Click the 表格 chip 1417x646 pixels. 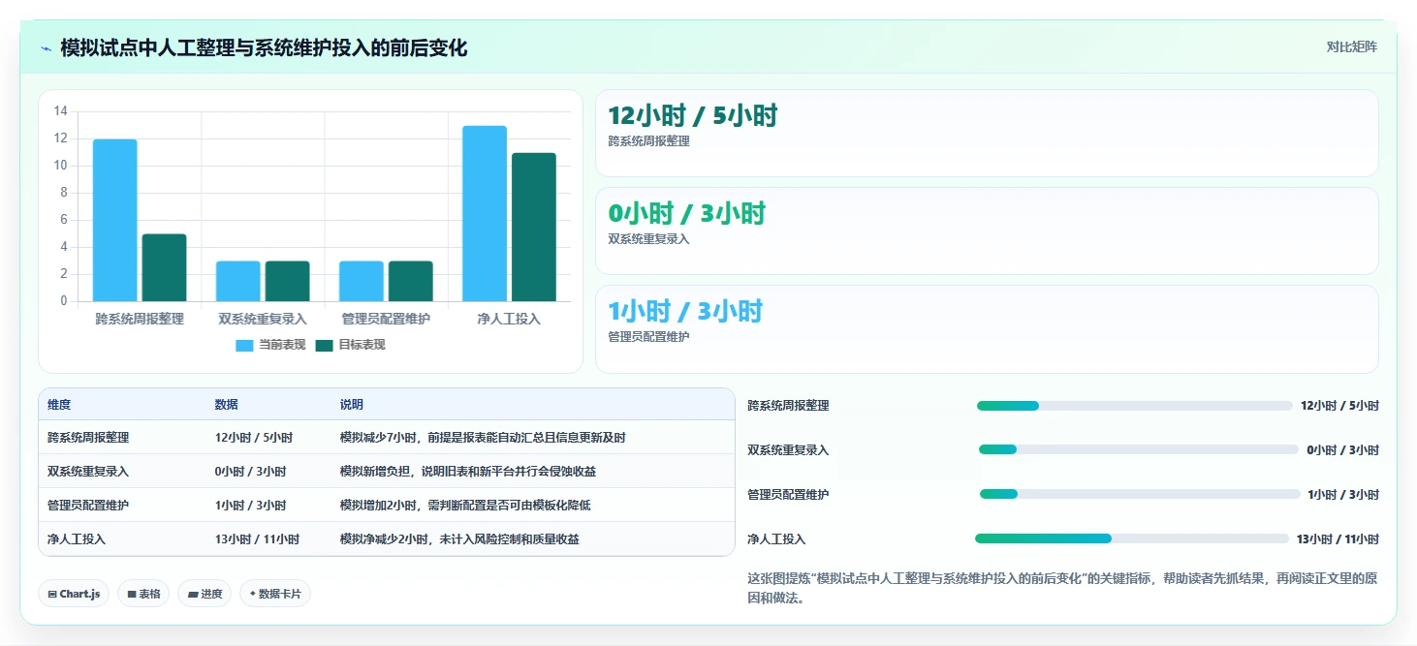pyautogui.click(x=143, y=594)
